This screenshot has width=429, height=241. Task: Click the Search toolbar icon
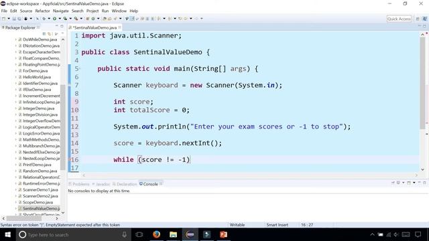115,19
